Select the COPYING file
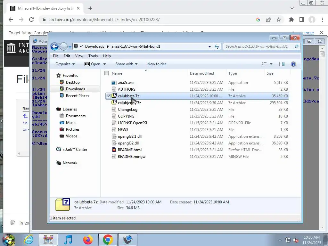Image resolution: width=328 pixels, height=246 pixels. [126, 116]
